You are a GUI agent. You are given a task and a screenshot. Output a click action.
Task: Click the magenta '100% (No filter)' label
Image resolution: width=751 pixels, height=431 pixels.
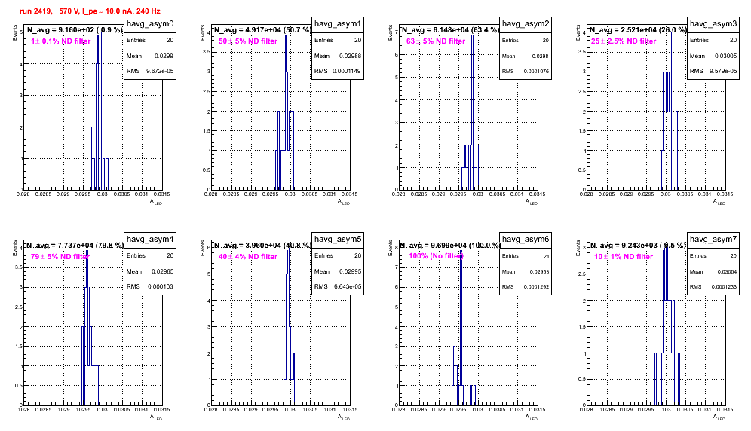(x=437, y=256)
